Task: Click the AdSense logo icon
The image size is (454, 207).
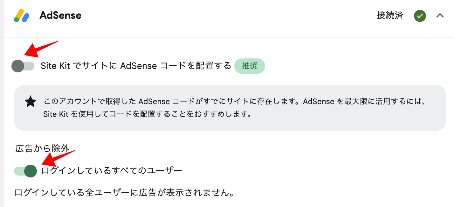Action: coord(21,15)
